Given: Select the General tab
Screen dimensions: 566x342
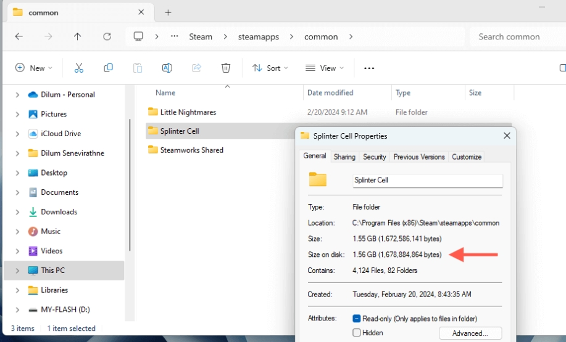Looking at the screenshot, I should 315,156.
